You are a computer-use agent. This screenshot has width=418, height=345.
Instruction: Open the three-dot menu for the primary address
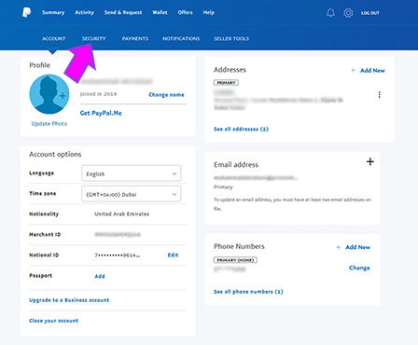point(379,95)
